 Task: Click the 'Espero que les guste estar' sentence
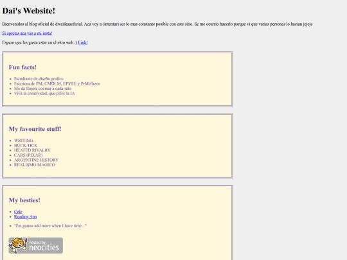tap(40, 42)
